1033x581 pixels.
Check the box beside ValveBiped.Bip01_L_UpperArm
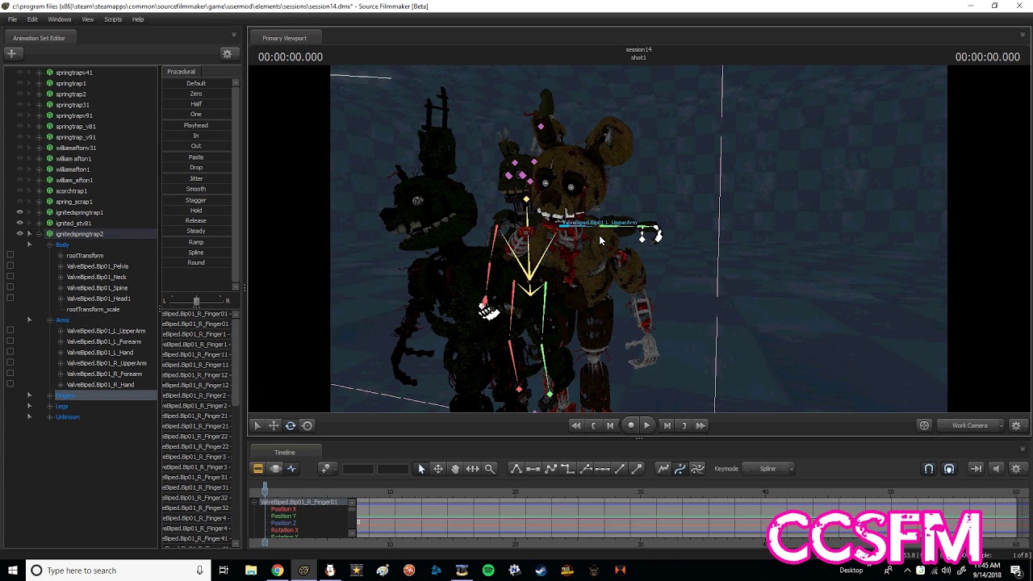pos(10,331)
